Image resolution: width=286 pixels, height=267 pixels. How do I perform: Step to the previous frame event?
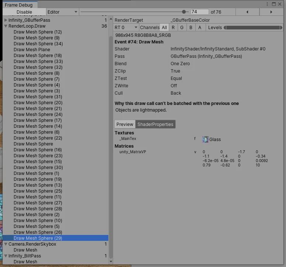pyautogui.click(x=247, y=12)
